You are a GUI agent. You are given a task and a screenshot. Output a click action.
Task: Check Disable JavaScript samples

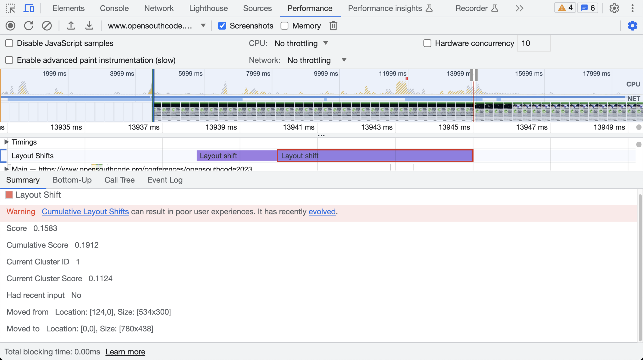9,43
